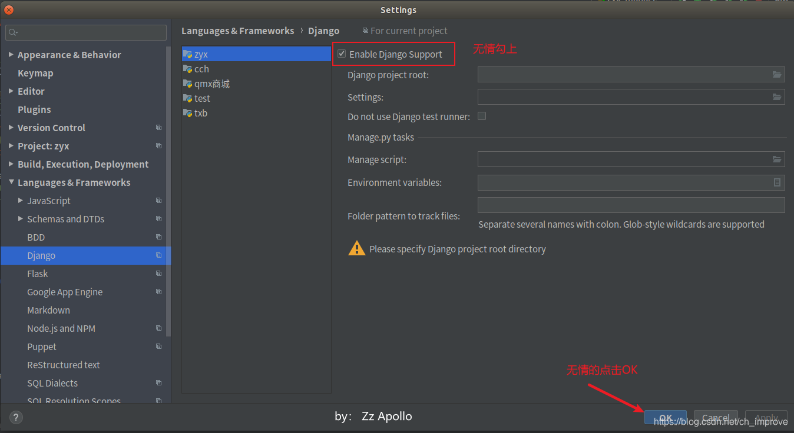Click the settings tree scrollbar
Screen dimensions: 794x433
coord(169,191)
